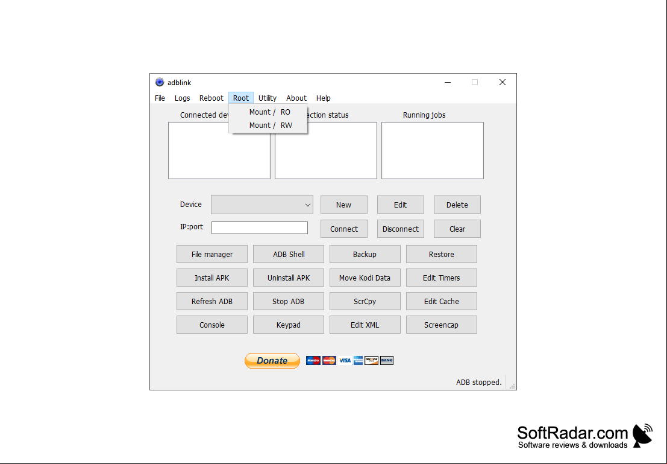Screen dimensions: 667x464
Task: Click the Delete device button
Action: (457, 205)
